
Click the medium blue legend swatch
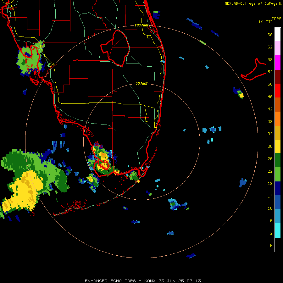pos(278,202)
